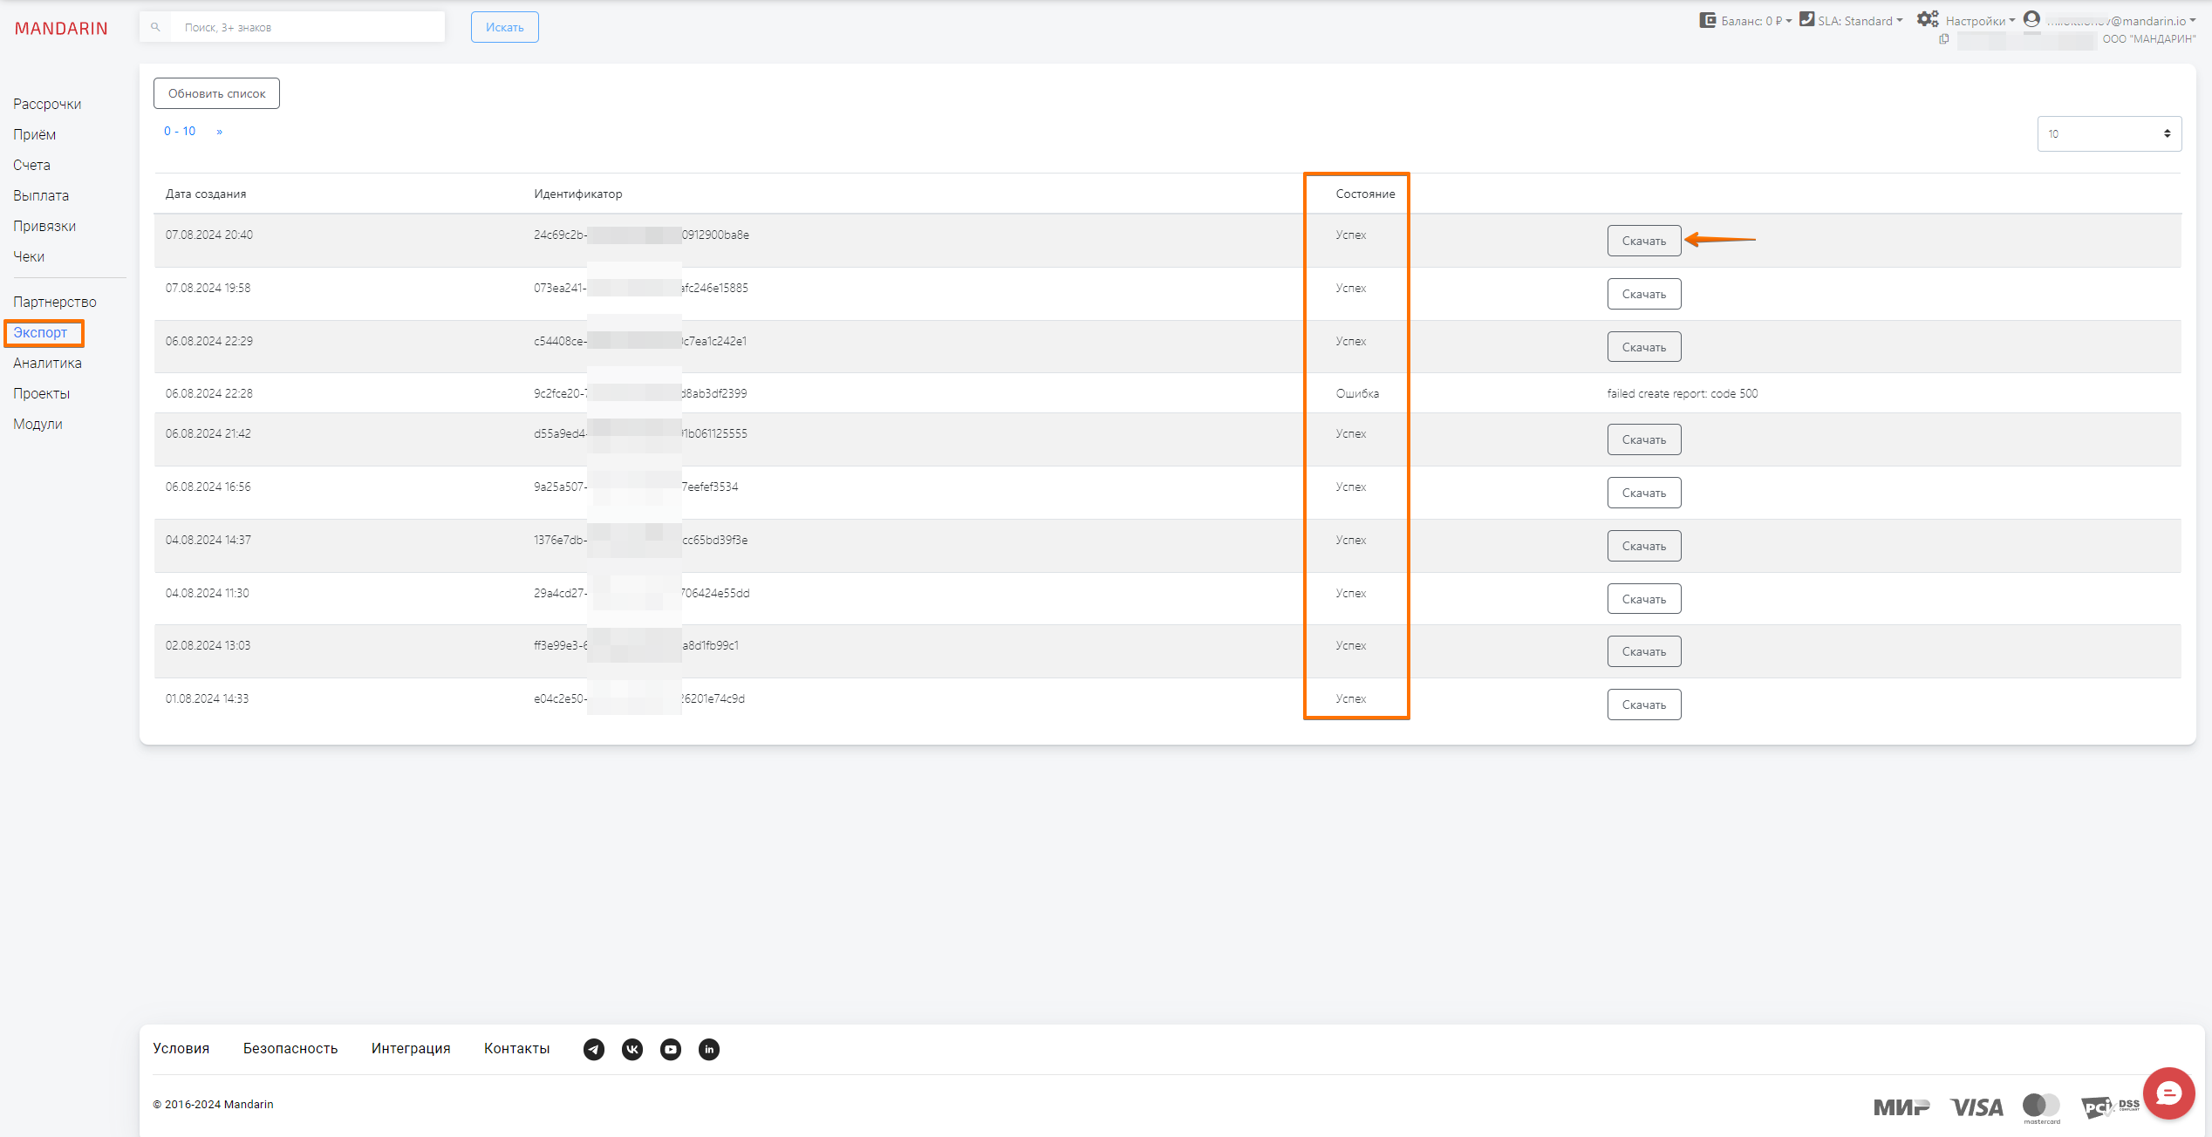Open the VK social icon
2212x1137 pixels.
click(632, 1049)
